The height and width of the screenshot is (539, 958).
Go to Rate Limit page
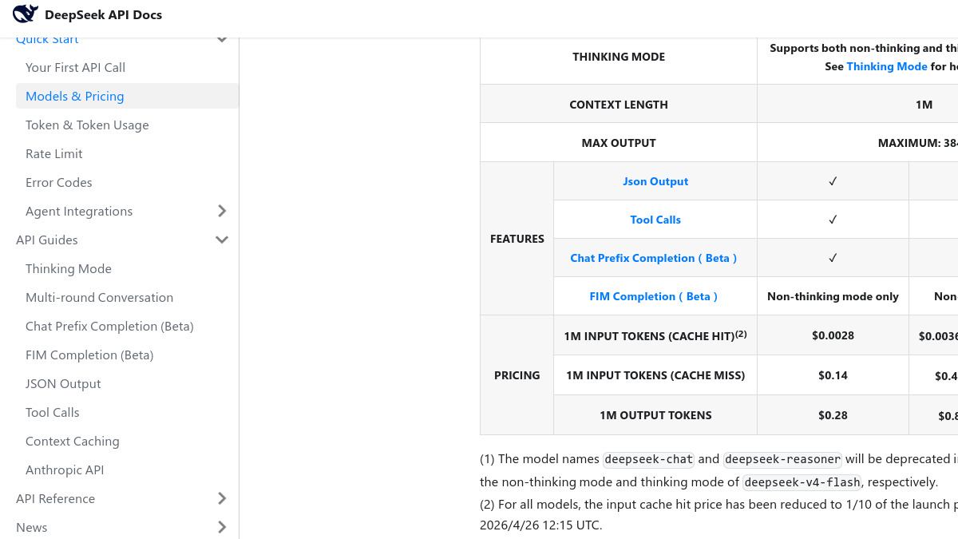pos(54,153)
